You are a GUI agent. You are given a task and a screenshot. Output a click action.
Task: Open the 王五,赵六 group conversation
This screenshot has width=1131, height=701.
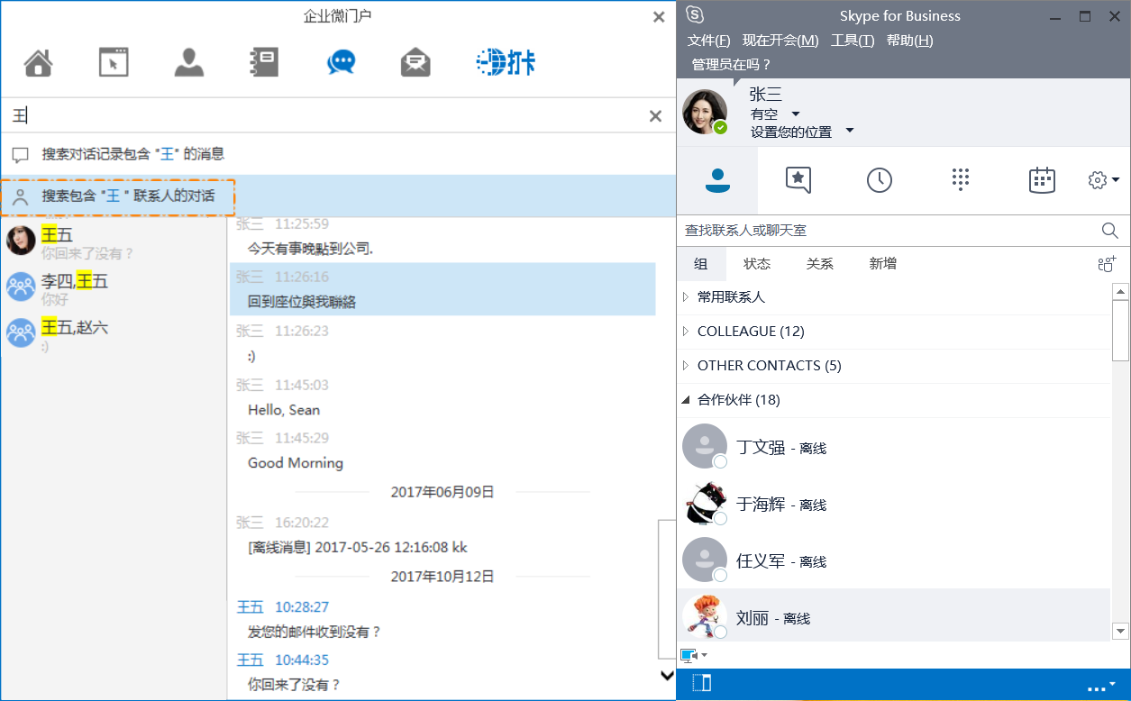click(x=114, y=332)
